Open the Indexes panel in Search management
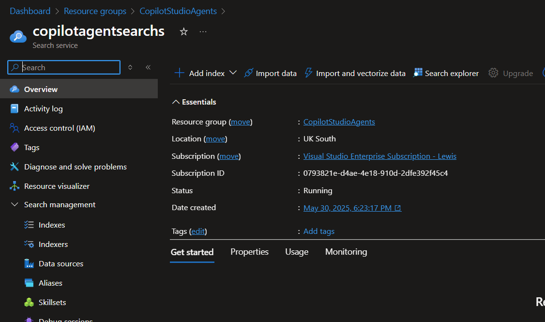 tap(51, 225)
